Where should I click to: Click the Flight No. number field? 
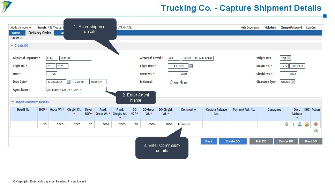(62, 66)
